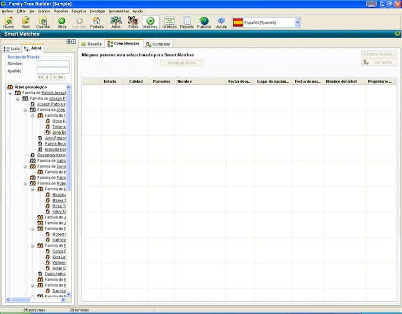402x314 pixels.
Task: Collapse the left panel with arrow icon
Action: click(x=73, y=41)
